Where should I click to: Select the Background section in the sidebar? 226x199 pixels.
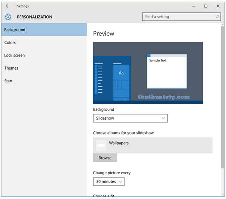(x=43, y=30)
